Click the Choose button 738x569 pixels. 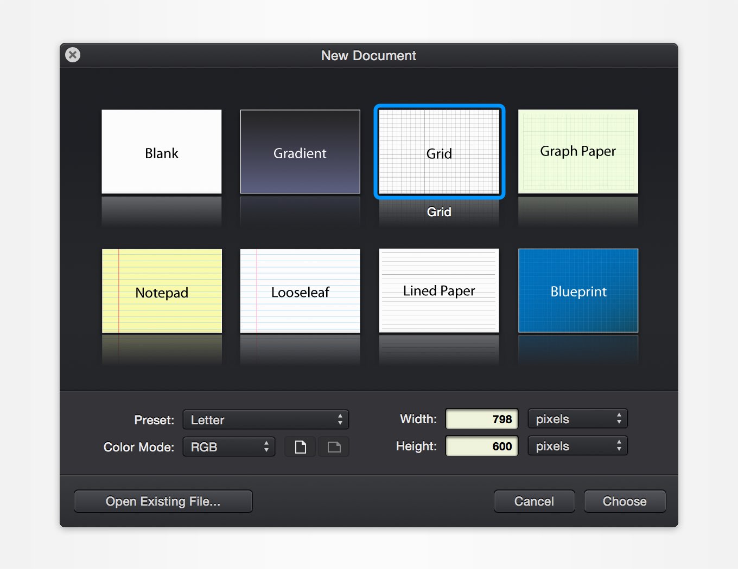pos(625,501)
